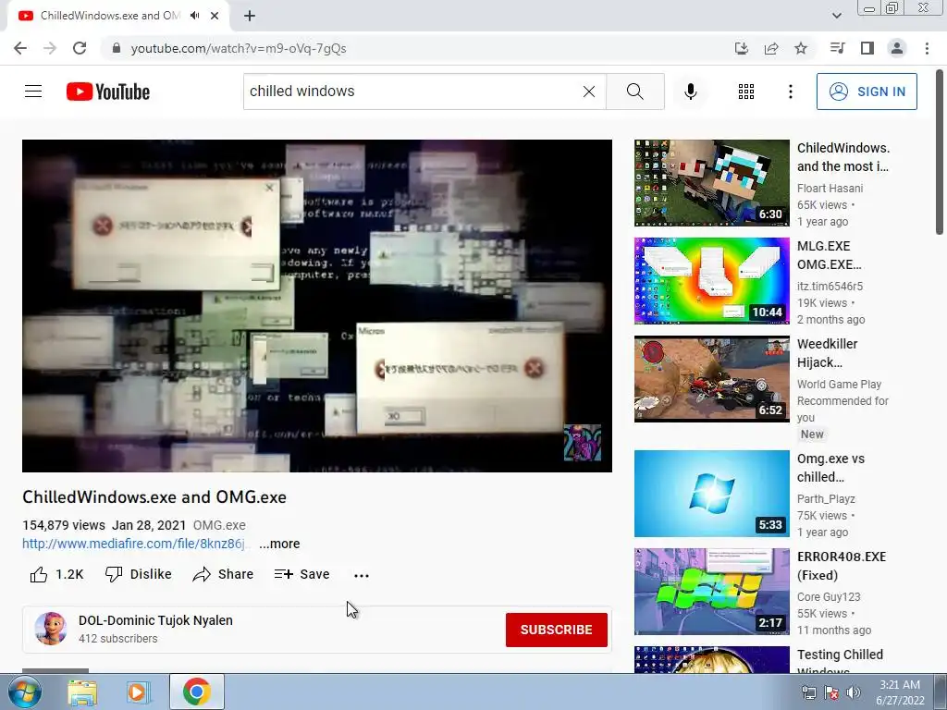Screen dimensions: 947x710
Task: Click the browser forward arrow
Action: click(x=50, y=48)
